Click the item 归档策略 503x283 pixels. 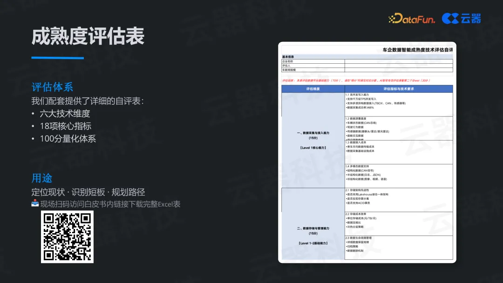[352, 247]
